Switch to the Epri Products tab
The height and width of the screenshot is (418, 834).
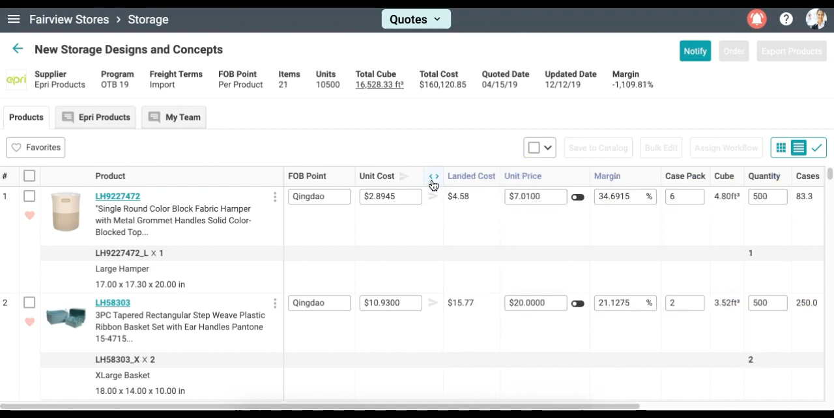click(96, 117)
